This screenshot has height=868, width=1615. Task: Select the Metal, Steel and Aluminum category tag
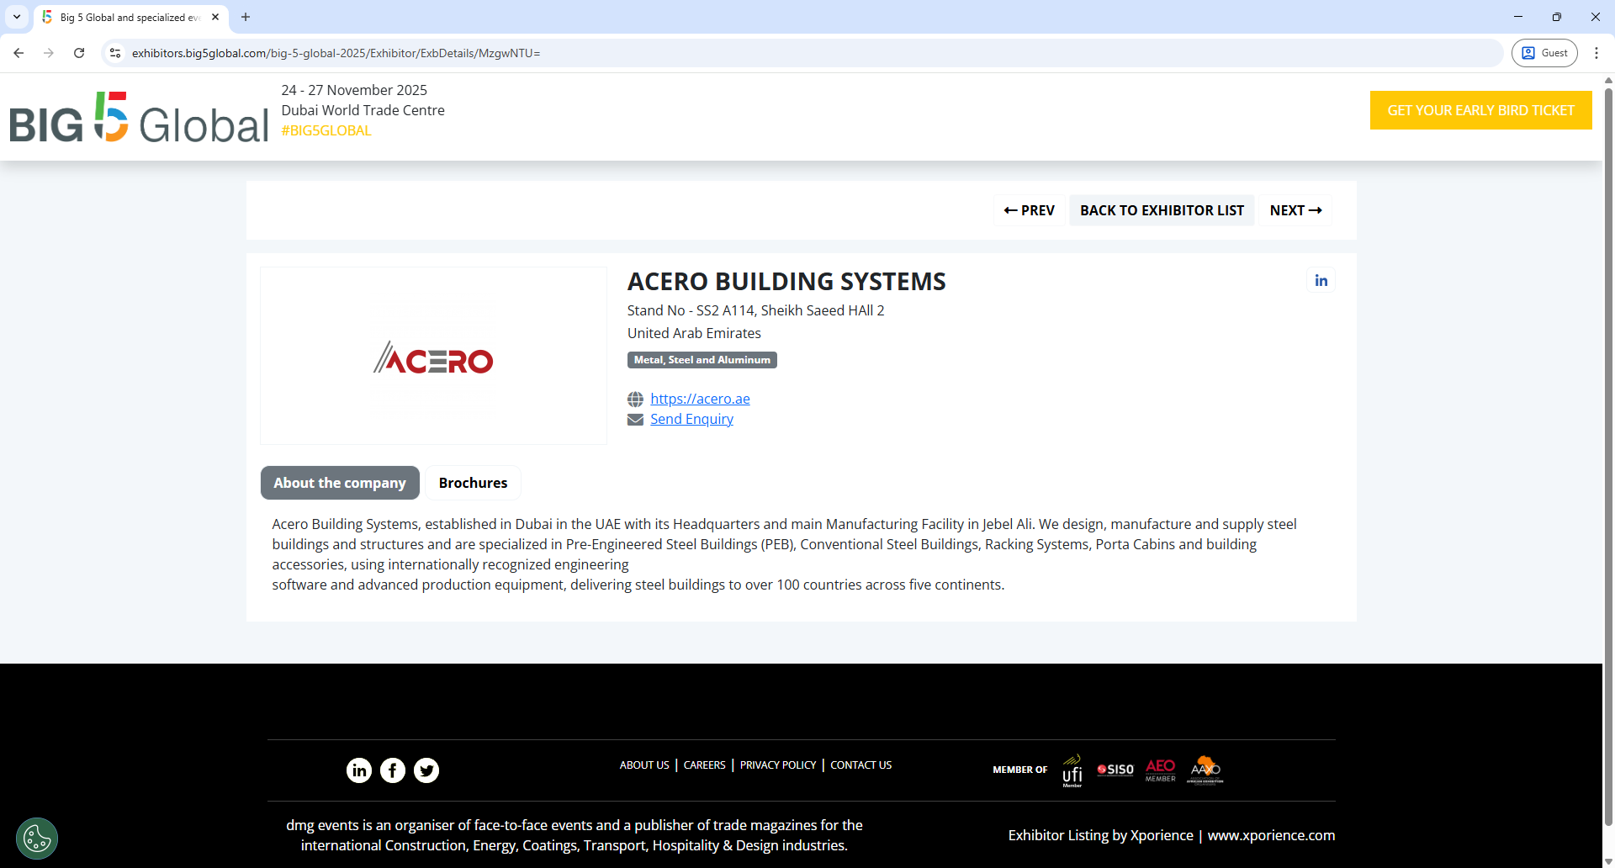pyautogui.click(x=702, y=359)
